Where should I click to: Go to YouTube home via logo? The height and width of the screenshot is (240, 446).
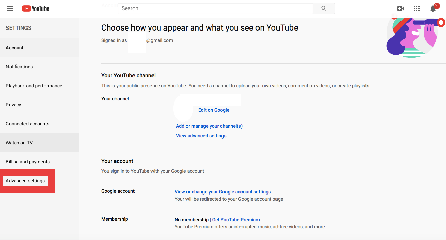[x=36, y=8]
